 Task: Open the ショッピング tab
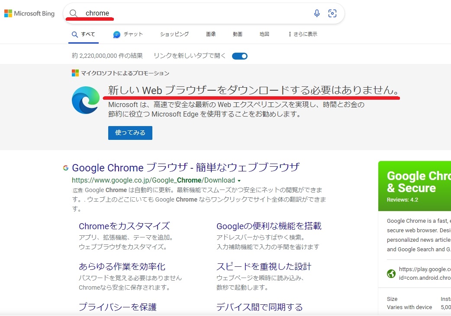174,34
